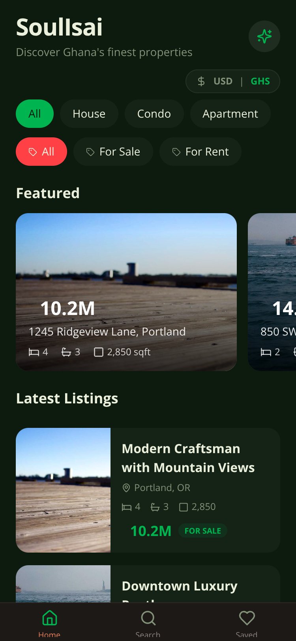Image resolution: width=296 pixels, height=641 pixels.
Task: Click the dollar sign currency icon
Action: [x=201, y=81]
